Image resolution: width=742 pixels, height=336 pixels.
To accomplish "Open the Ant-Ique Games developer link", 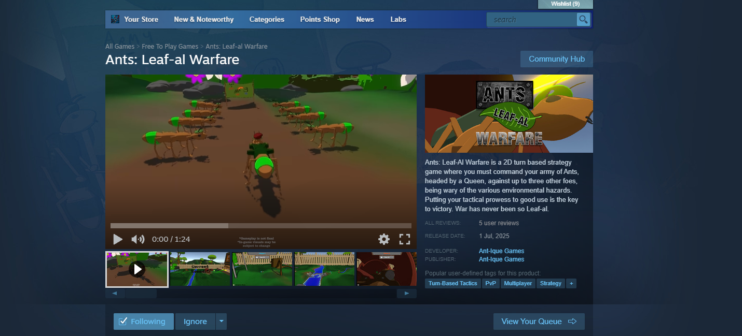I will pyautogui.click(x=501, y=251).
